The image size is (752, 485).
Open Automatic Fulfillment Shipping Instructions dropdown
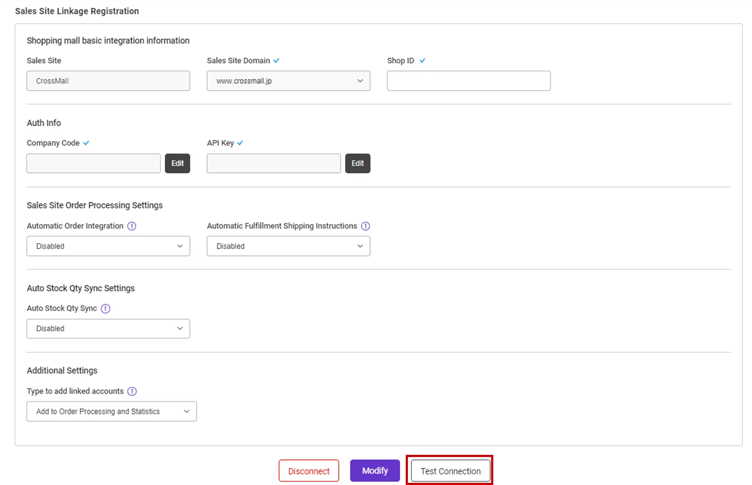tap(288, 246)
